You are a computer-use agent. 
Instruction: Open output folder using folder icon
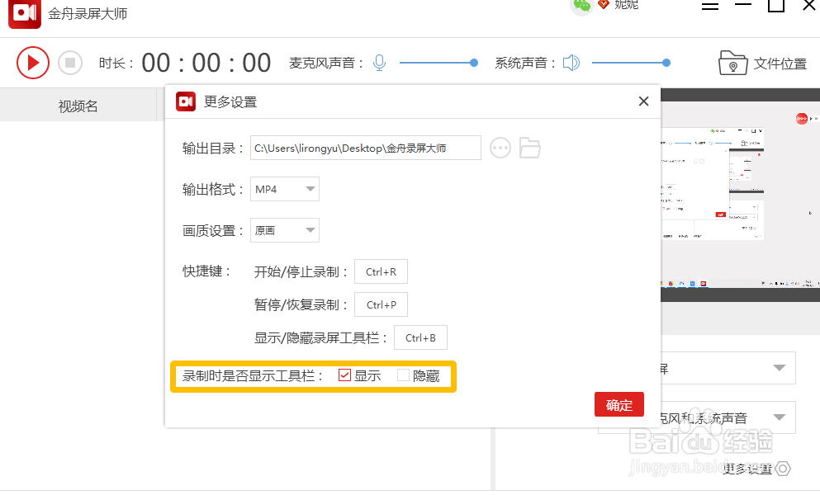point(530,148)
